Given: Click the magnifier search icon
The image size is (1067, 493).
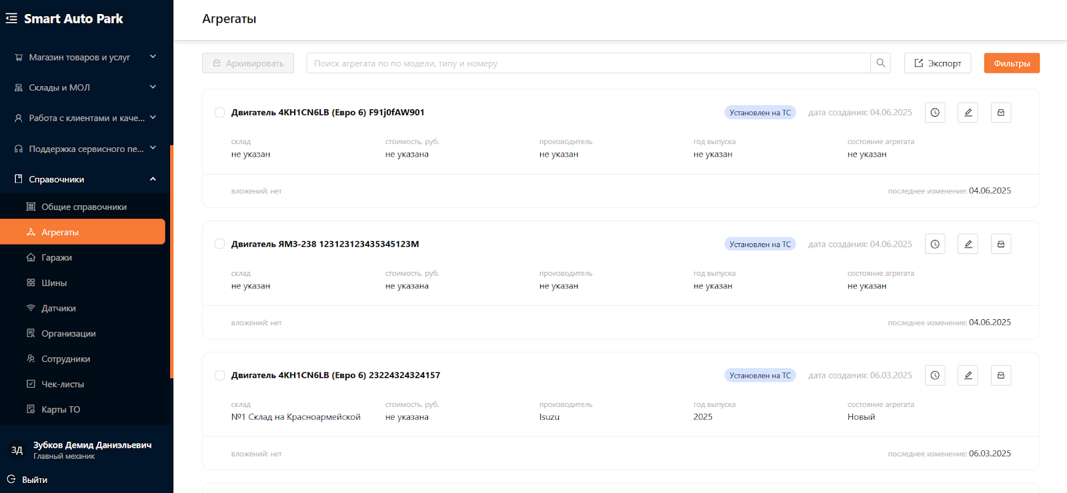Looking at the screenshot, I should pyautogui.click(x=880, y=63).
